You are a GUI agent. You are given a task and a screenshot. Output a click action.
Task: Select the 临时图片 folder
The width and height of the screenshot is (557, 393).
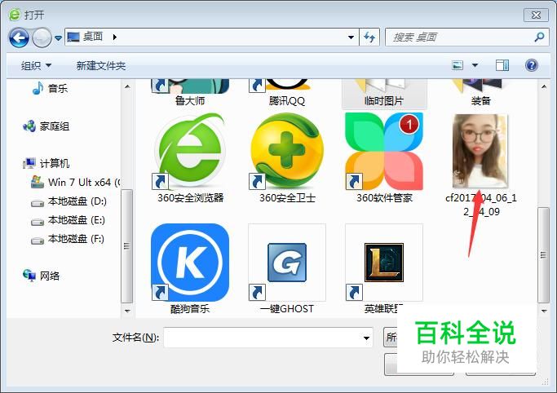(384, 94)
